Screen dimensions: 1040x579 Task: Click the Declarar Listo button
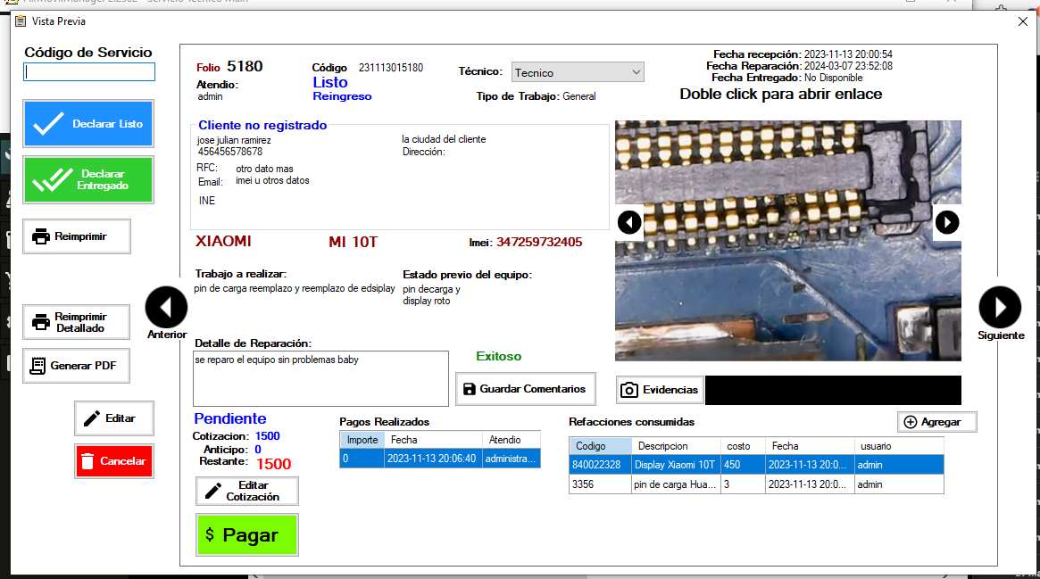click(88, 124)
